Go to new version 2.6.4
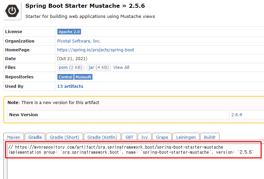This screenshot has height=179, width=264. coord(236,115)
